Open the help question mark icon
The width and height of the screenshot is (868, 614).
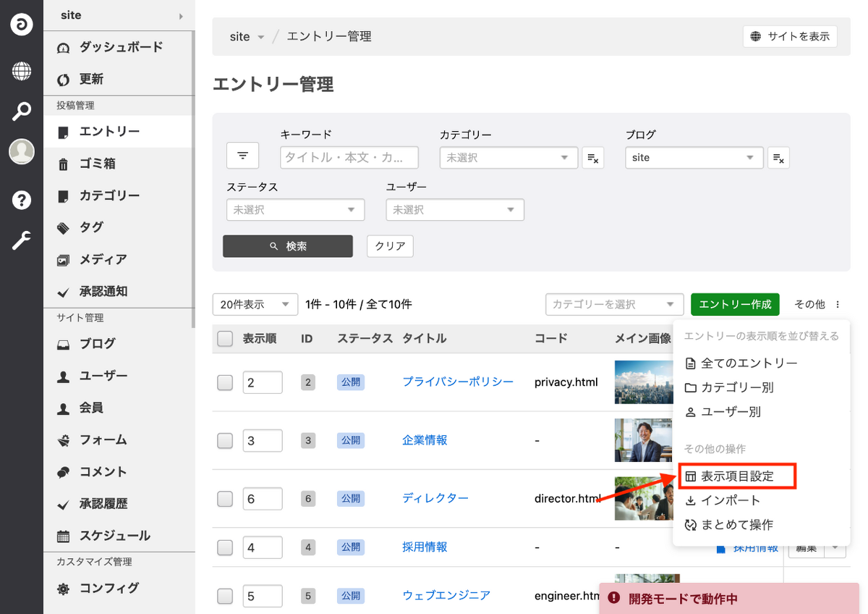(x=22, y=200)
